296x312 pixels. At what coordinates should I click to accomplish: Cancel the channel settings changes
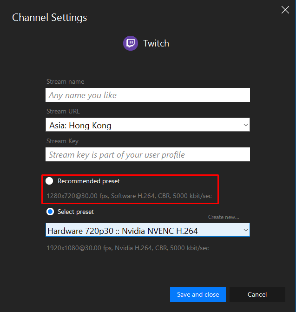pos(257,294)
